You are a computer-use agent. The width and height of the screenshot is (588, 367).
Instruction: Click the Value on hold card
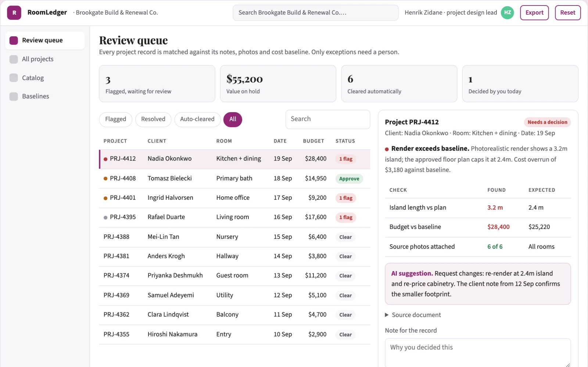[278, 84]
